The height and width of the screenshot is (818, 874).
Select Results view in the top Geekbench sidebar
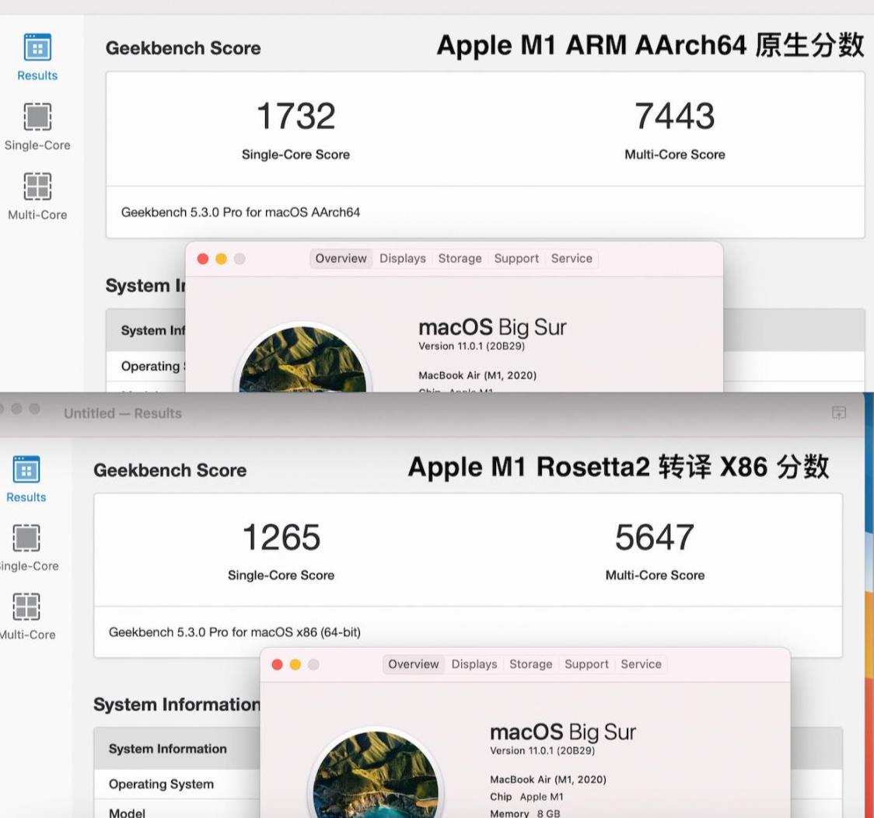coord(36,57)
